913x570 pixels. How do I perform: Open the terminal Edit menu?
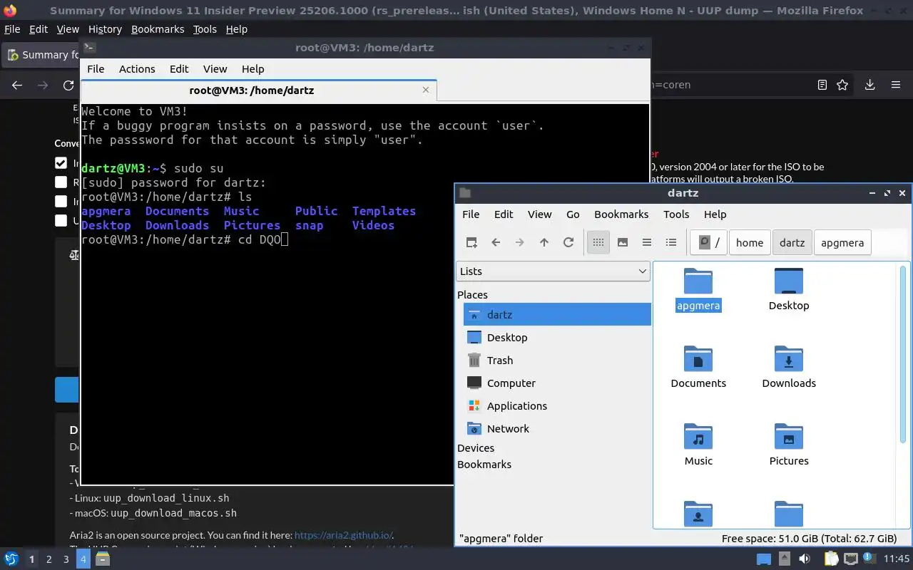coord(179,68)
